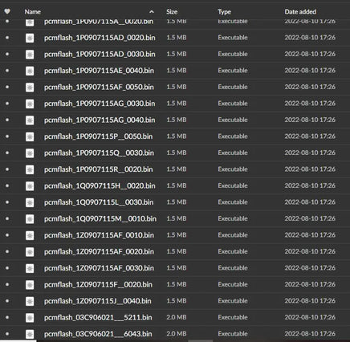The image size is (350, 342).
Task: Click file icon for pcmflash_1P0907115AG_0040.bin
Action: point(30,120)
